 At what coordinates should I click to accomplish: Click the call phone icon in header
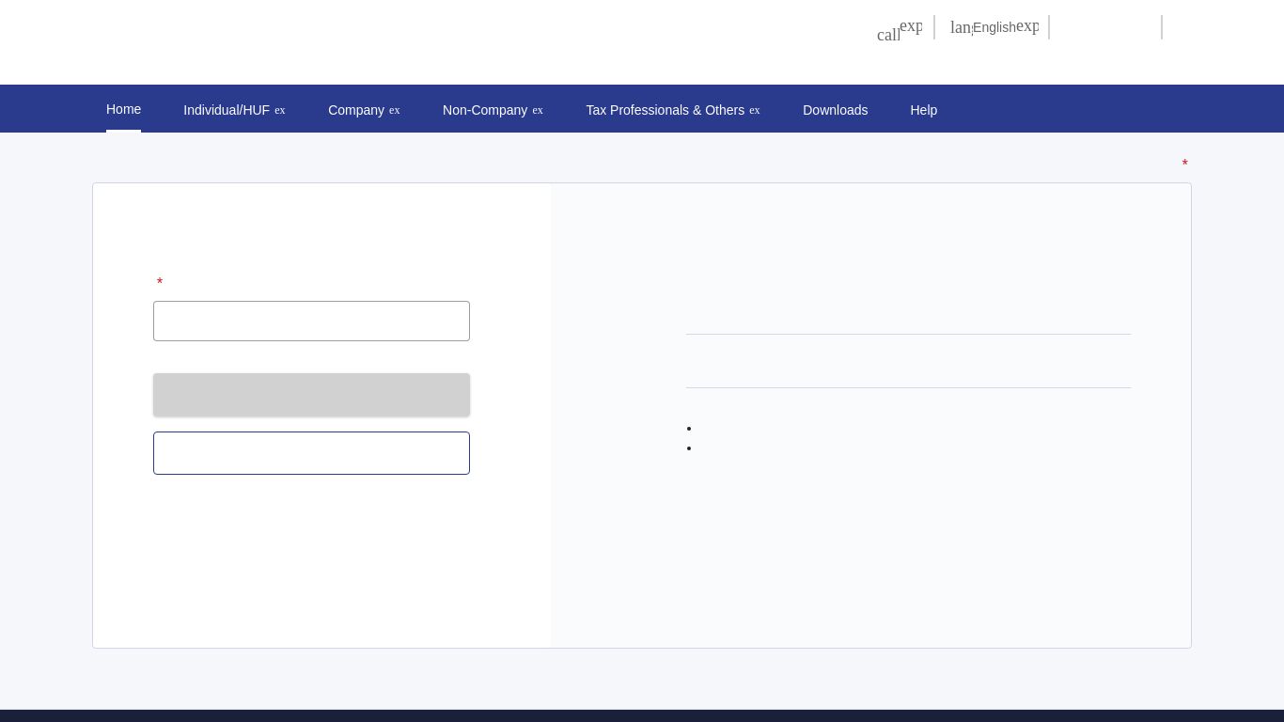tap(887, 35)
